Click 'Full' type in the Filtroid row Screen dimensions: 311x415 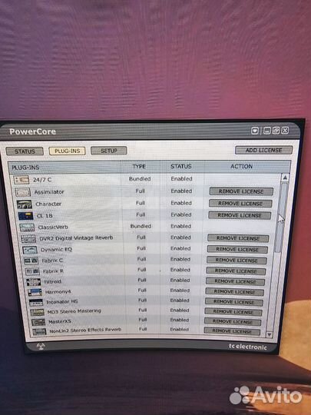pos(142,280)
